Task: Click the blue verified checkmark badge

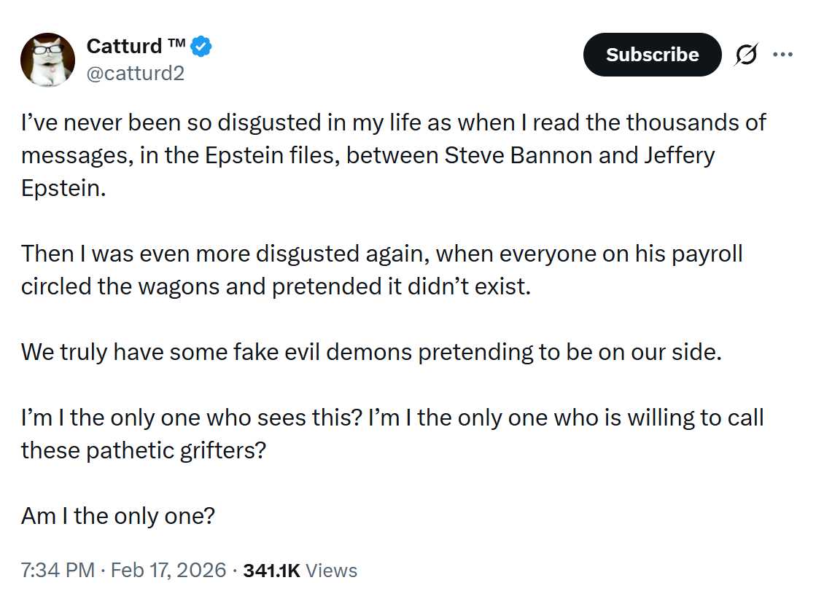Action: [201, 47]
